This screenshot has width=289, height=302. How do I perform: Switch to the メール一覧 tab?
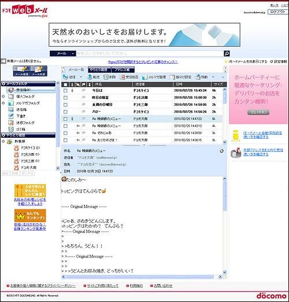click(76, 69)
